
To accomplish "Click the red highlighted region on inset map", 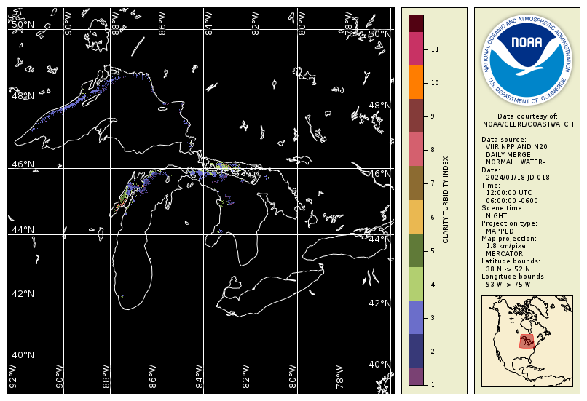I will coord(527,341).
